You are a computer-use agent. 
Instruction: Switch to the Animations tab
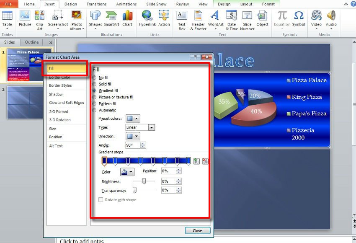pyautogui.click(x=126, y=4)
